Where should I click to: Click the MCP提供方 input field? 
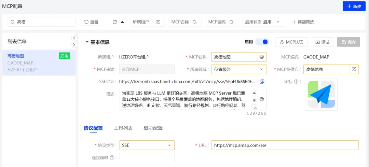point(326,69)
